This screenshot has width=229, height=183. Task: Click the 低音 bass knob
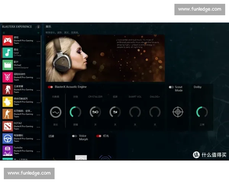(x=115, y=112)
